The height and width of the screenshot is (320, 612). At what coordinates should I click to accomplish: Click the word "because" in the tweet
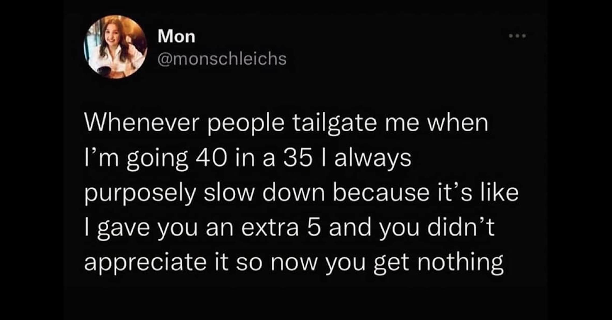coord(381,193)
